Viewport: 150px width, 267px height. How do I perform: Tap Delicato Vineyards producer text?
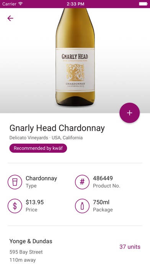29,138
